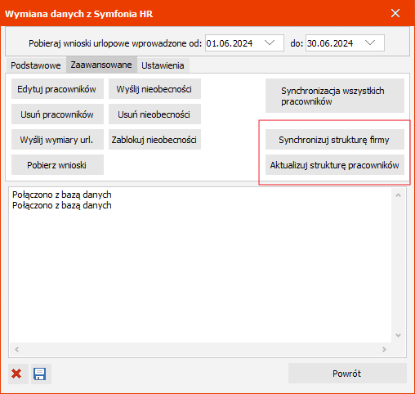Click the log scroll left arrow
Viewport: 415px width, 394px height.
coord(17,349)
